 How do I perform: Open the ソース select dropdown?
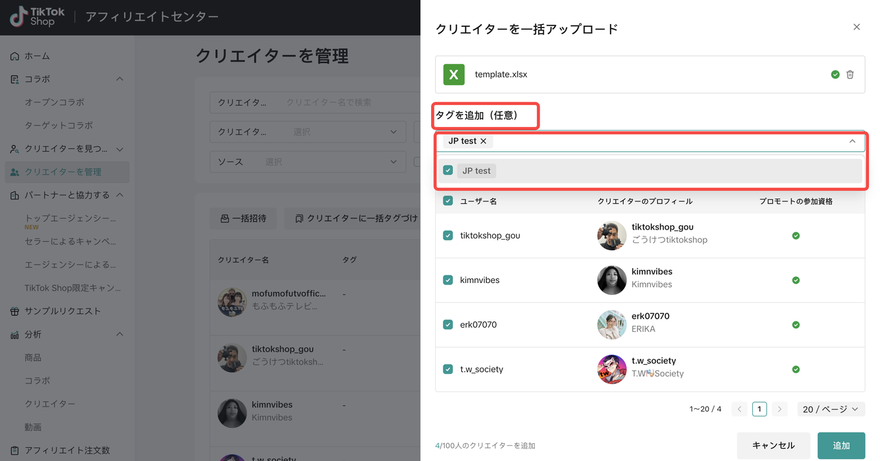click(x=307, y=162)
